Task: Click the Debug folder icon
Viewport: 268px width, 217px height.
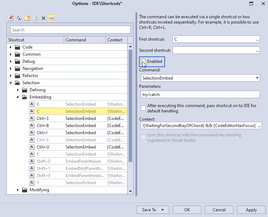Action: (17, 61)
